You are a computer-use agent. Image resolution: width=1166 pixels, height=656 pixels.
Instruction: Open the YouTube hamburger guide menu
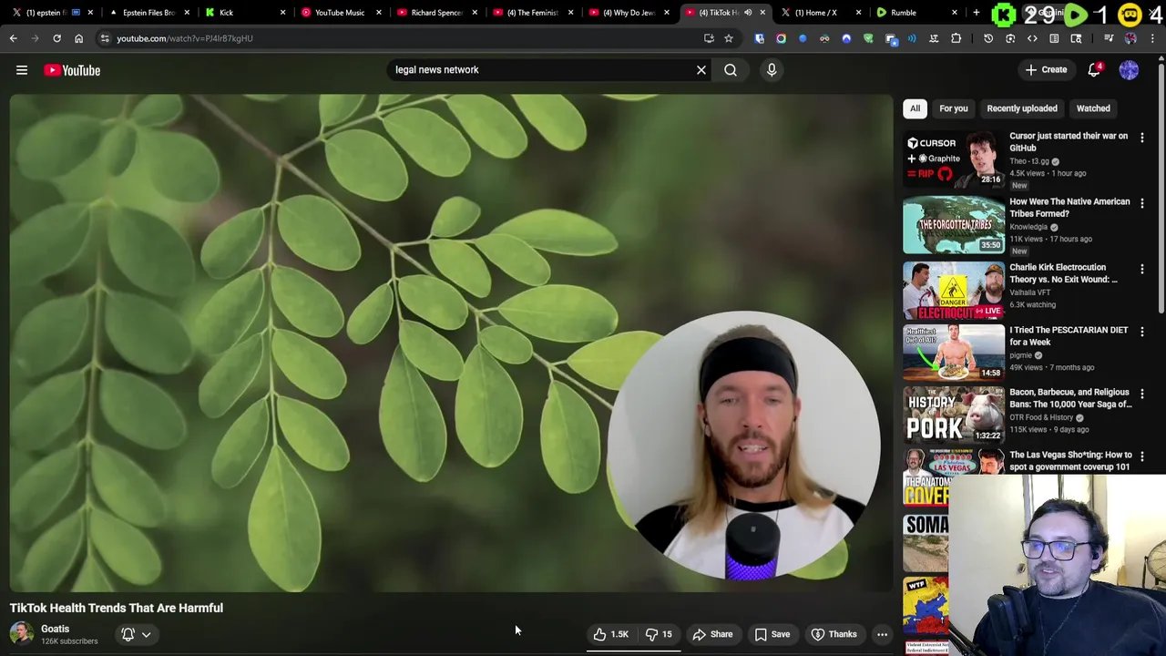coord(22,70)
